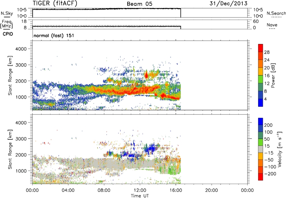This screenshot has width=286, height=198.
Task: Click the '12:00' time axis label
Action: [140, 190]
